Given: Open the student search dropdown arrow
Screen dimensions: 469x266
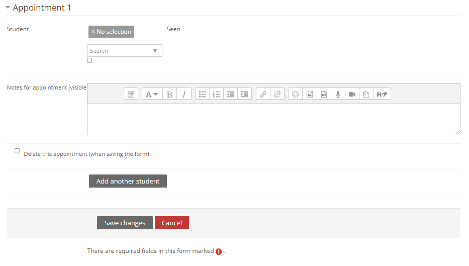Looking at the screenshot, I should click(155, 51).
